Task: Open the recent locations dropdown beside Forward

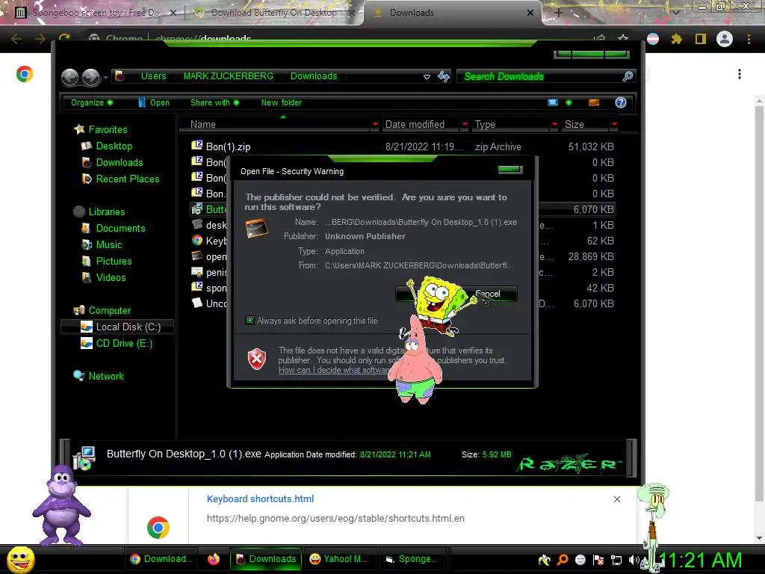Action: click(x=105, y=77)
